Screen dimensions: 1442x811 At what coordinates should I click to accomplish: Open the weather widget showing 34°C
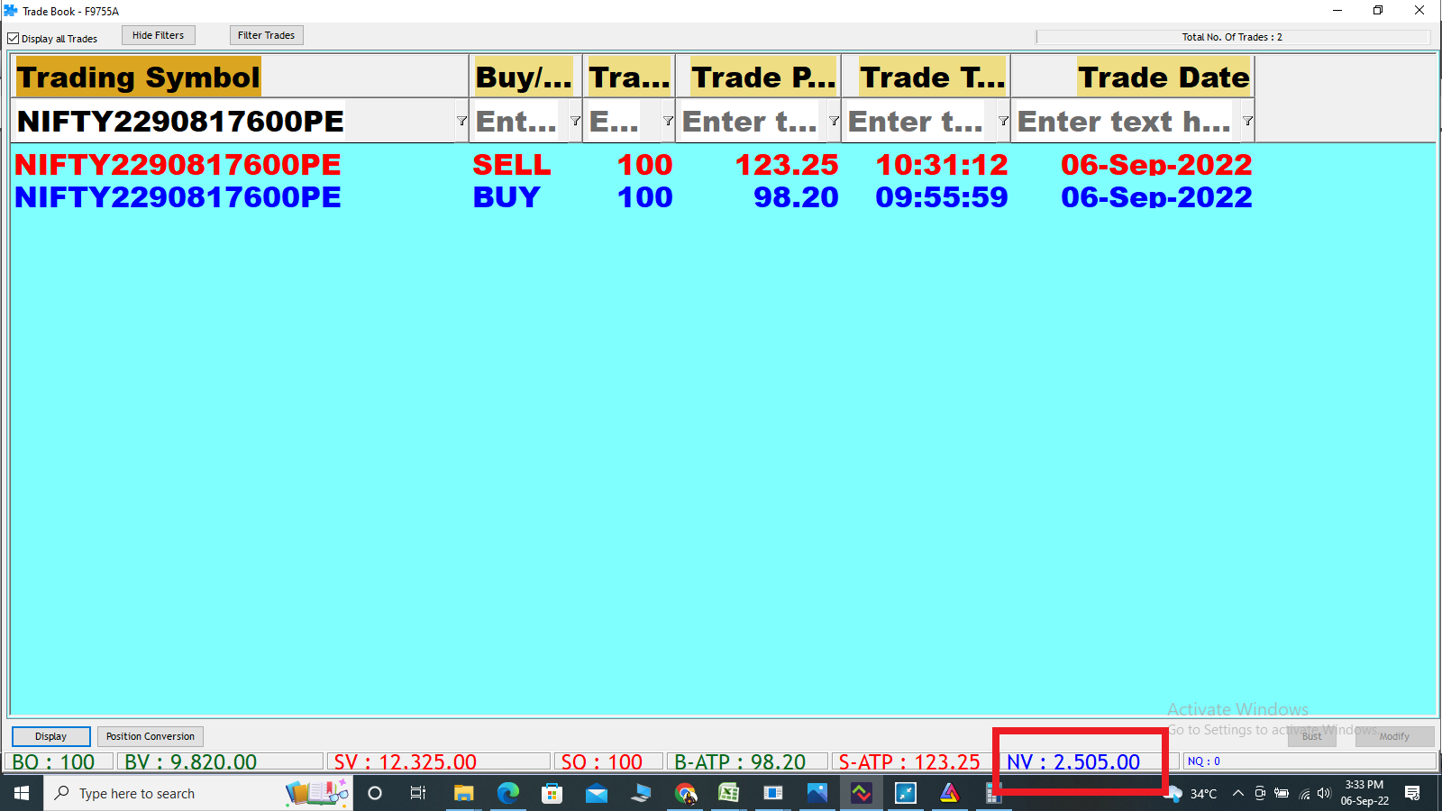pos(1191,793)
